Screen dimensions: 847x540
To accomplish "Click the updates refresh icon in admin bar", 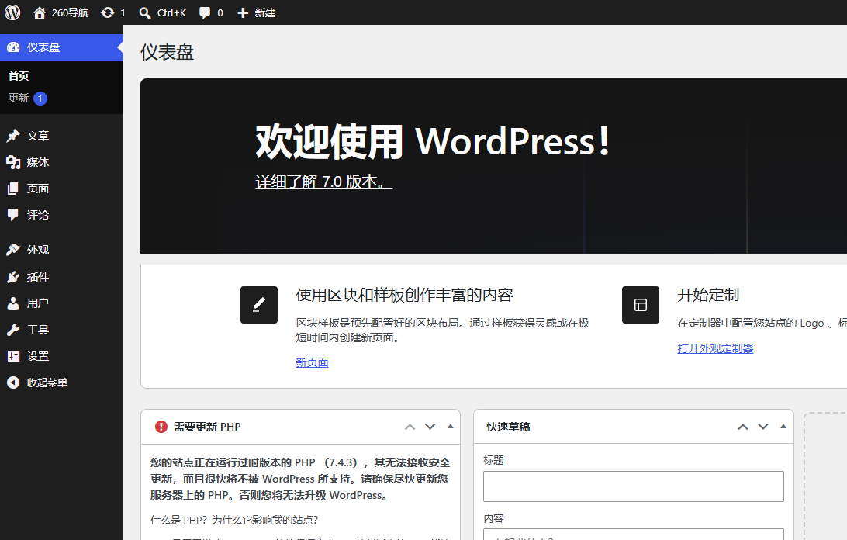I will (x=108, y=12).
